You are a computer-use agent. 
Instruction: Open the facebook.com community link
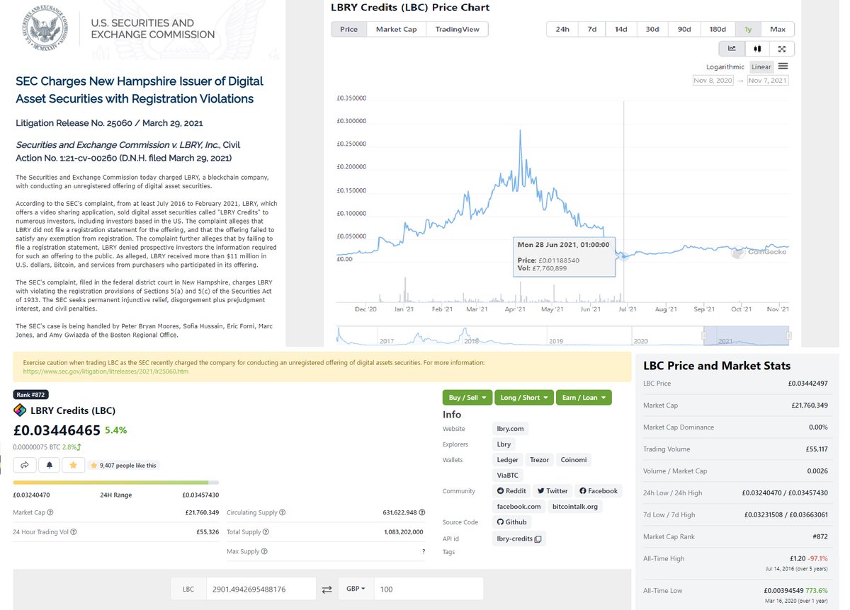coord(519,507)
